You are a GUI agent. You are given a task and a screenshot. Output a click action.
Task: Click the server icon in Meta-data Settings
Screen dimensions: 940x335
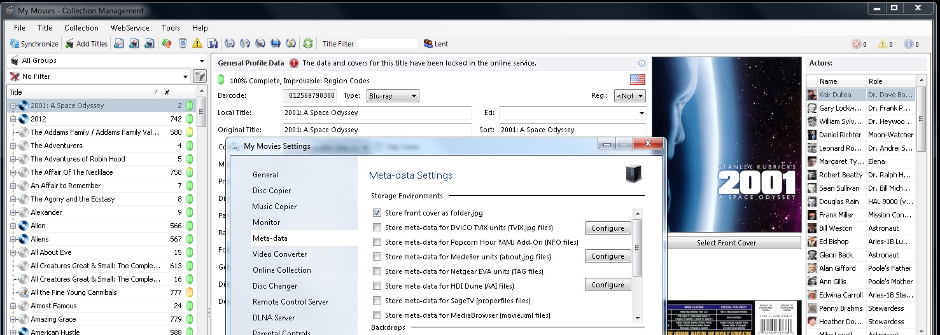pyautogui.click(x=634, y=174)
